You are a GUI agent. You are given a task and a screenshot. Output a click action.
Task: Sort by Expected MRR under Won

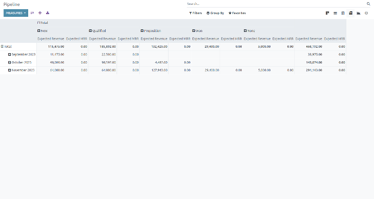pyautogui.click(x=231, y=38)
